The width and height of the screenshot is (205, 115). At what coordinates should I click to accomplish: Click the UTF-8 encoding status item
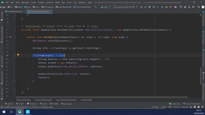[x=176, y=107]
